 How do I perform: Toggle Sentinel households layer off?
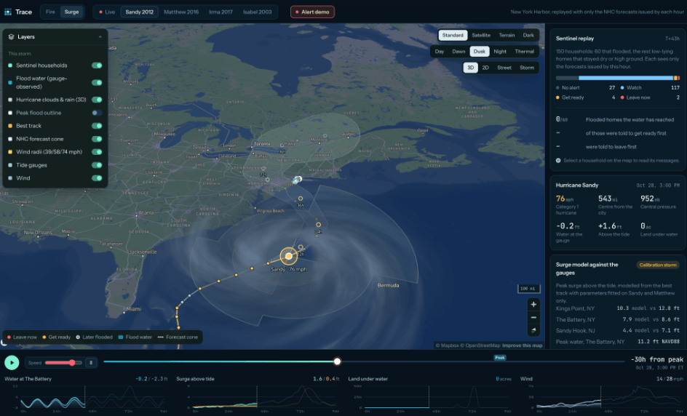[x=97, y=65]
